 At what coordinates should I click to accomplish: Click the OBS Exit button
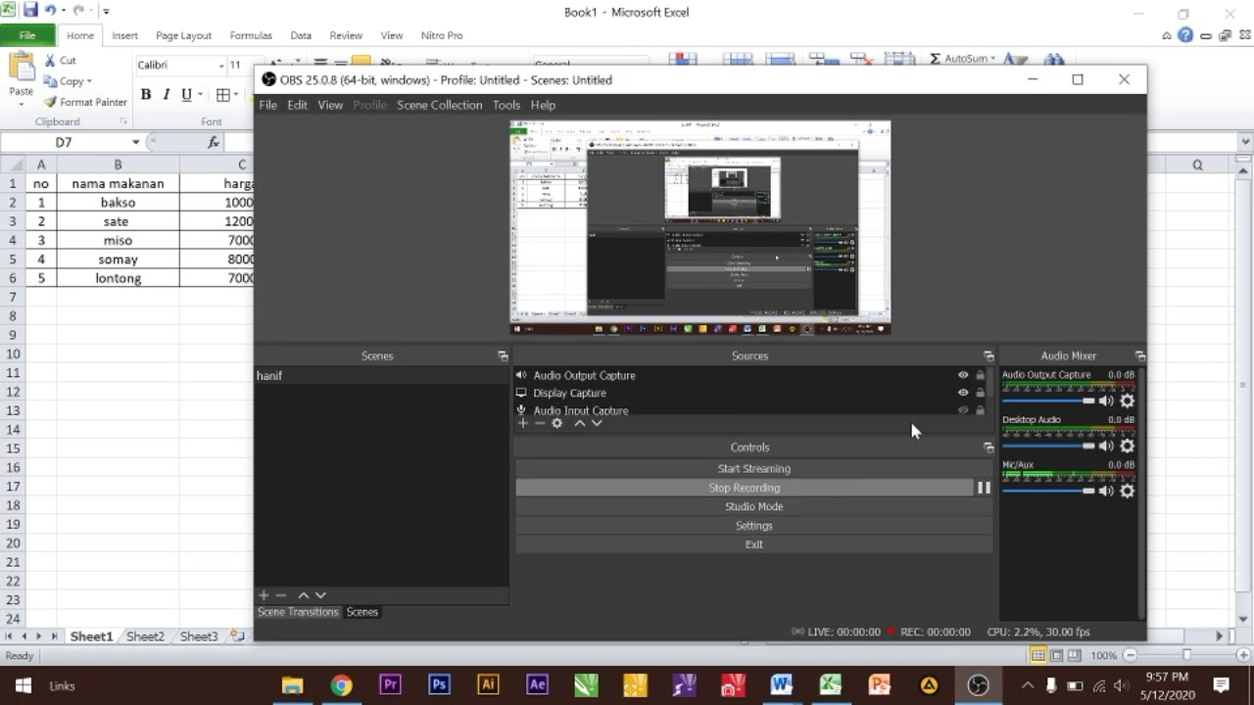[x=753, y=544]
